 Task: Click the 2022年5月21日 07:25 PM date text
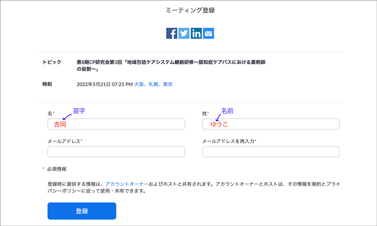pyautogui.click(x=105, y=85)
